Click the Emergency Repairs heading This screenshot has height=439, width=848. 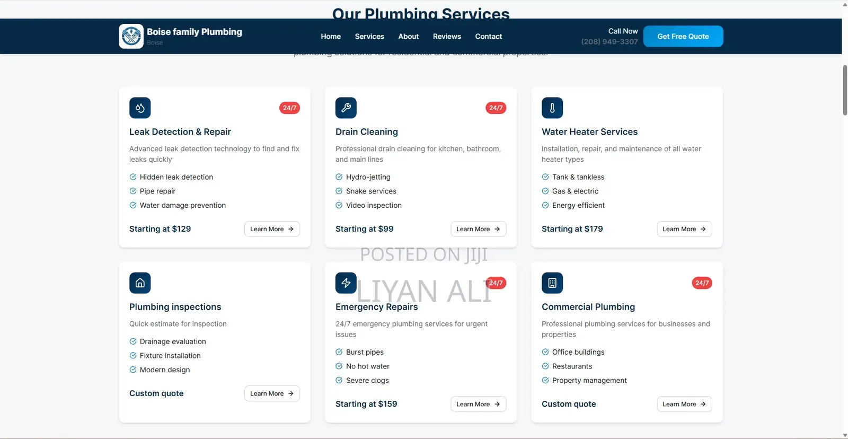click(x=376, y=306)
